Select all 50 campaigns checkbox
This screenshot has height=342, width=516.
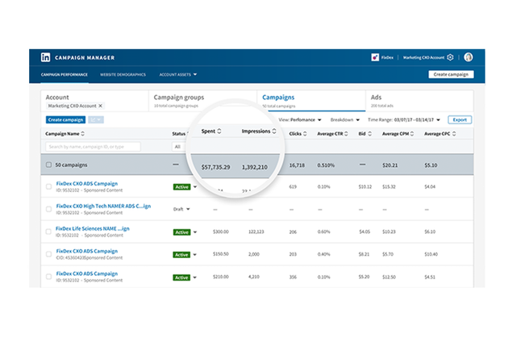(48, 165)
